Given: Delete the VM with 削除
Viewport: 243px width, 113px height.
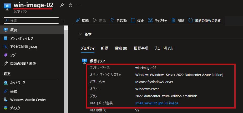Looking at the screenshot, I should point(178,20).
